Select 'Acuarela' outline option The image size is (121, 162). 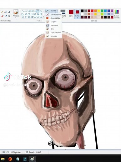(x=53, y=36)
